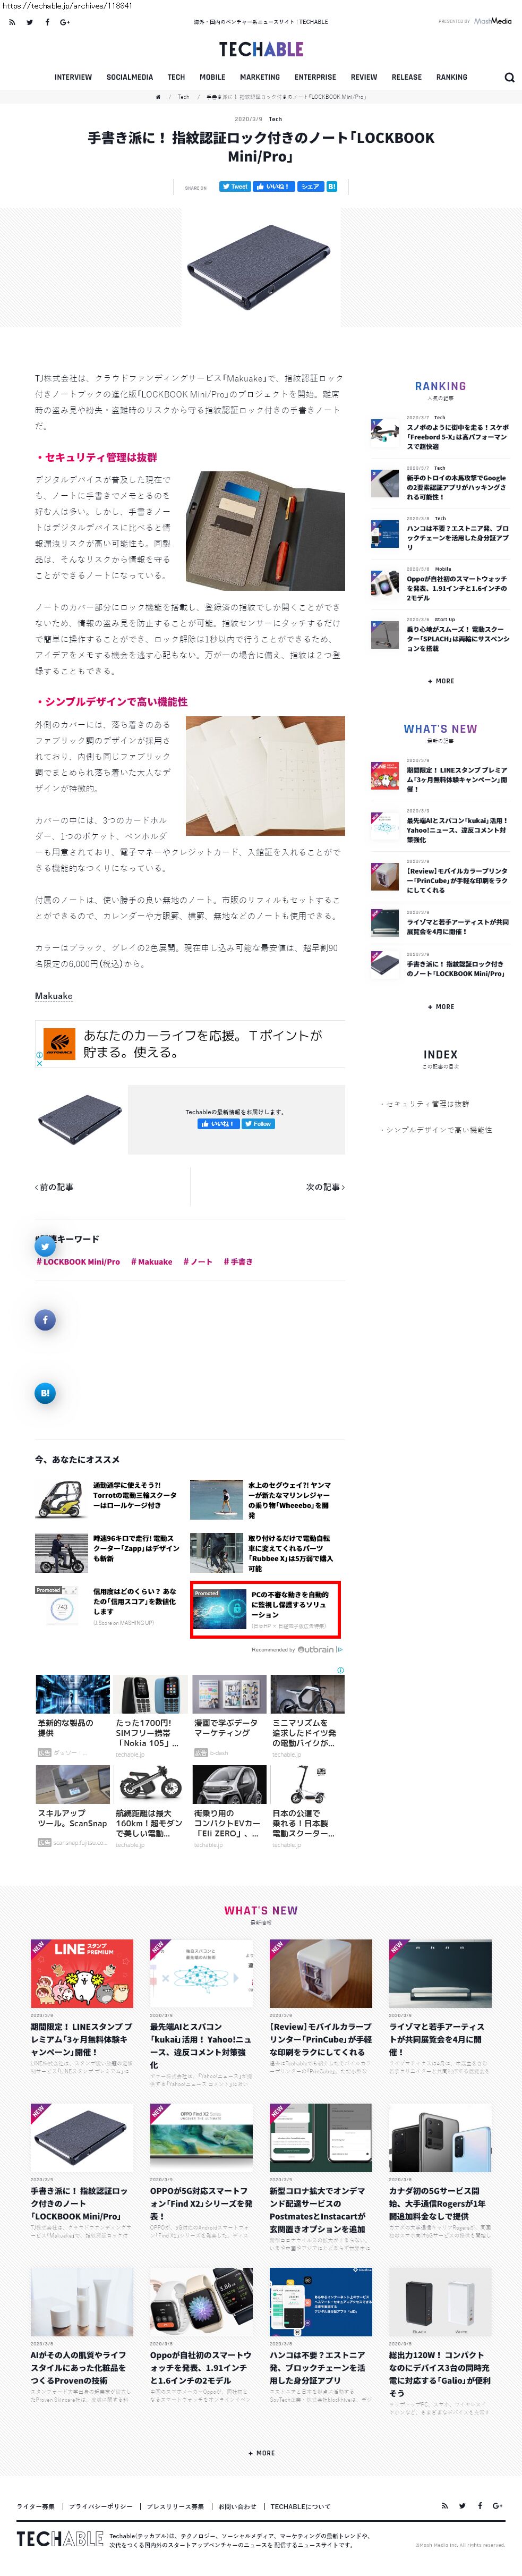522x2576 pixels.
Task: Open the MARKETING menu item
Action: [260, 77]
